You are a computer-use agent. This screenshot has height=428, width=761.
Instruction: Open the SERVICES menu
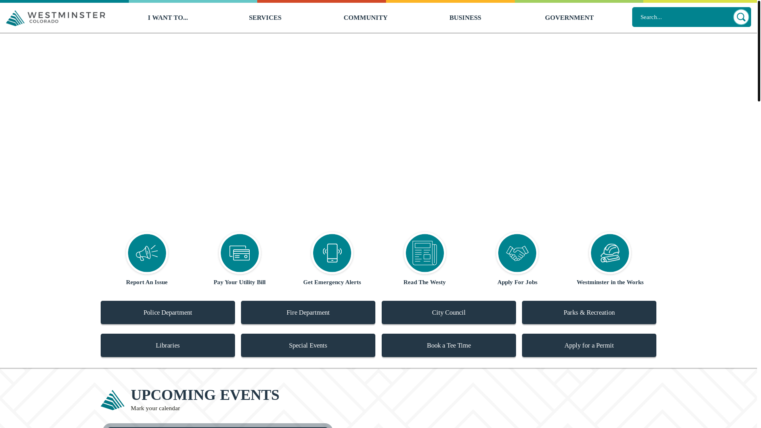pos(265,18)
